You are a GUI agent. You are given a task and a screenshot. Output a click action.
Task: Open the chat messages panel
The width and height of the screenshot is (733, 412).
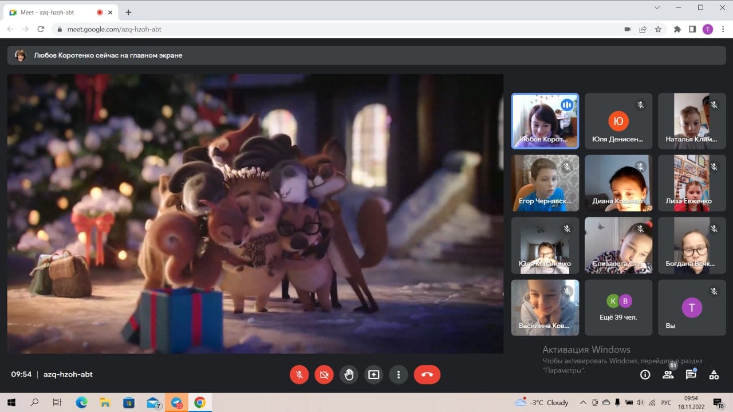point(691,375)
